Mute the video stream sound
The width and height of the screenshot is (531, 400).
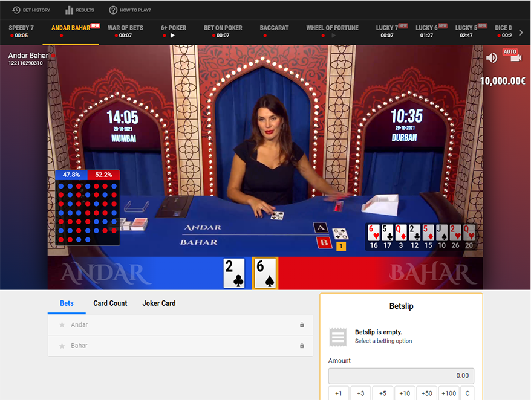tap(492, 57)
